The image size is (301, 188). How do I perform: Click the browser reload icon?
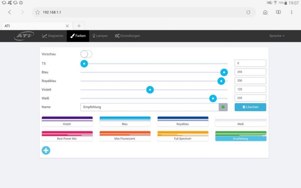point(248,12)
